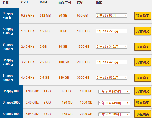Open price dropdown for Snappy 500 plan

[x=111, y=16]
